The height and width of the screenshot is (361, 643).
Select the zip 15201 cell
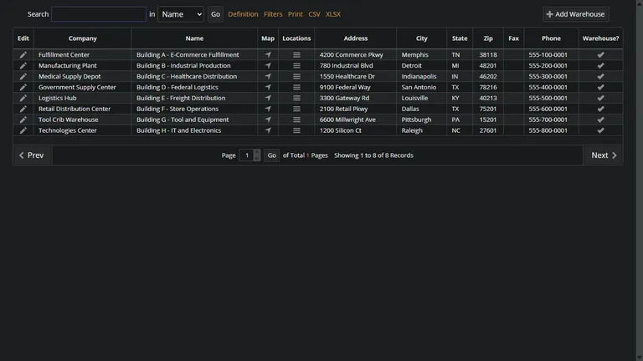[488, 120]
